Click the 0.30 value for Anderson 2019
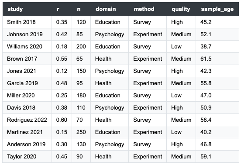 tap(62, 144)
